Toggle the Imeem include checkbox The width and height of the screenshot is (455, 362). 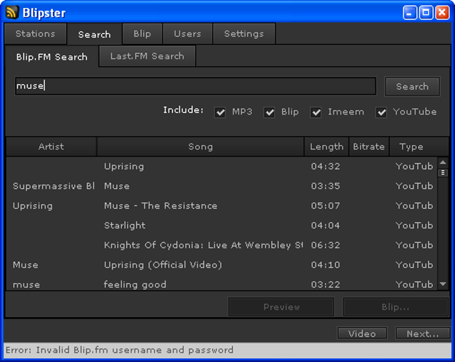click(316, 112)
